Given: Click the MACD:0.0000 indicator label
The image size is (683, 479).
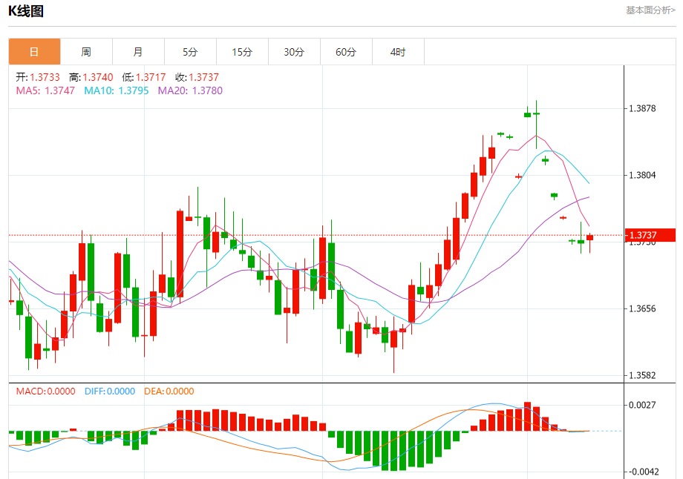Looking at the screenshot, I should pyautogui.click(x=46, y=391).
